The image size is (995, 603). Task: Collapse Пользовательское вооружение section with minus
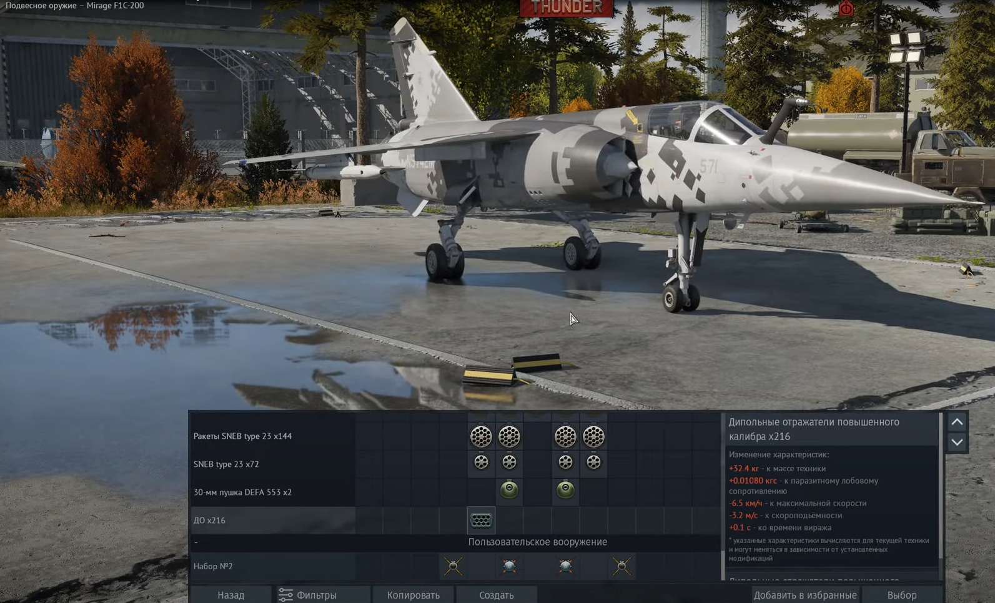(196, 542)
